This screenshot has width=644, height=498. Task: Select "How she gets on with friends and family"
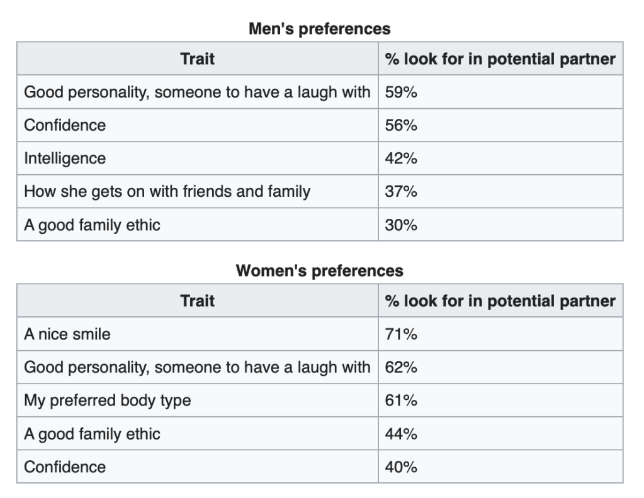point(167,191)
